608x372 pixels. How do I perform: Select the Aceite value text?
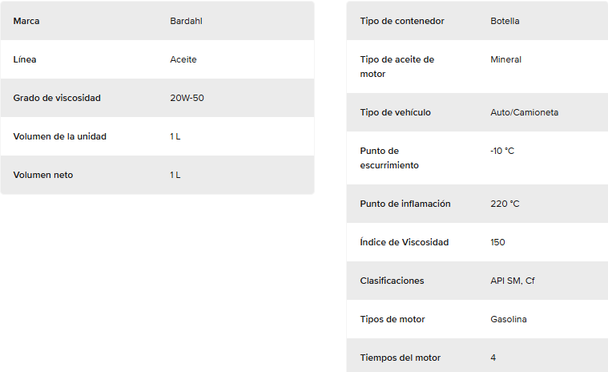pos(183,59)
